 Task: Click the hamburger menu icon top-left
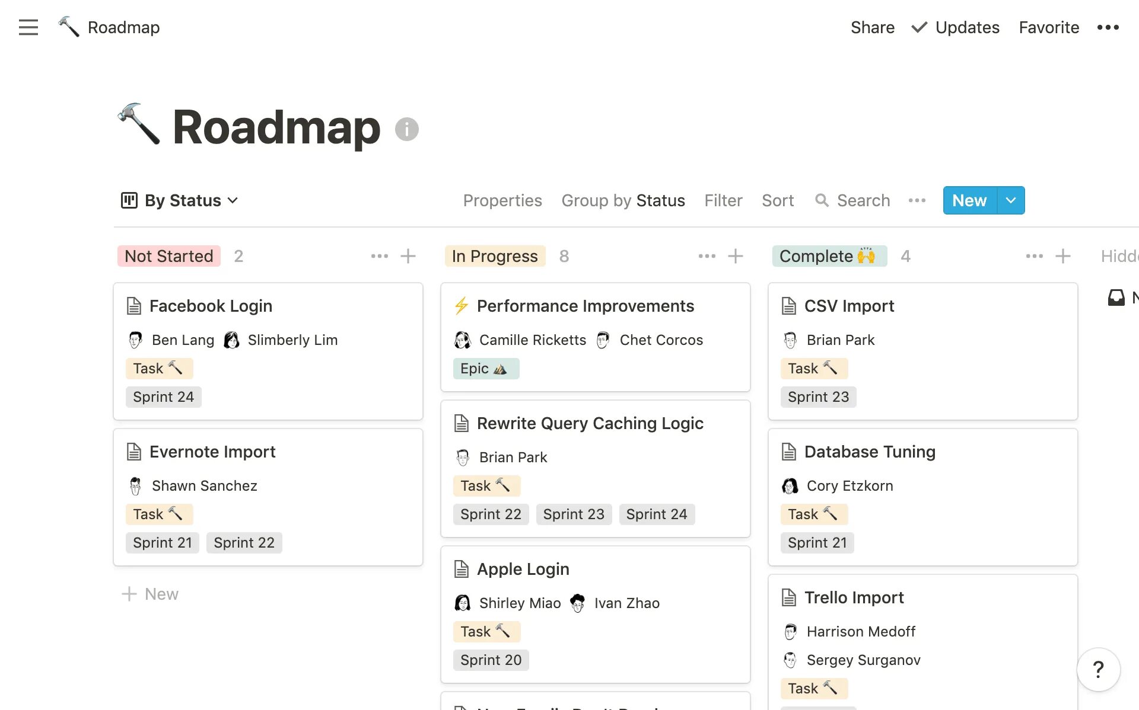click(30, 27)
